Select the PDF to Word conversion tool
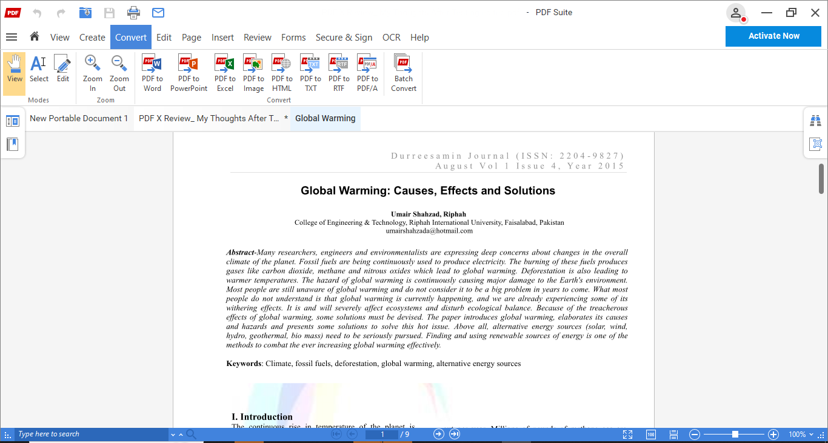 tap(152, 72)
